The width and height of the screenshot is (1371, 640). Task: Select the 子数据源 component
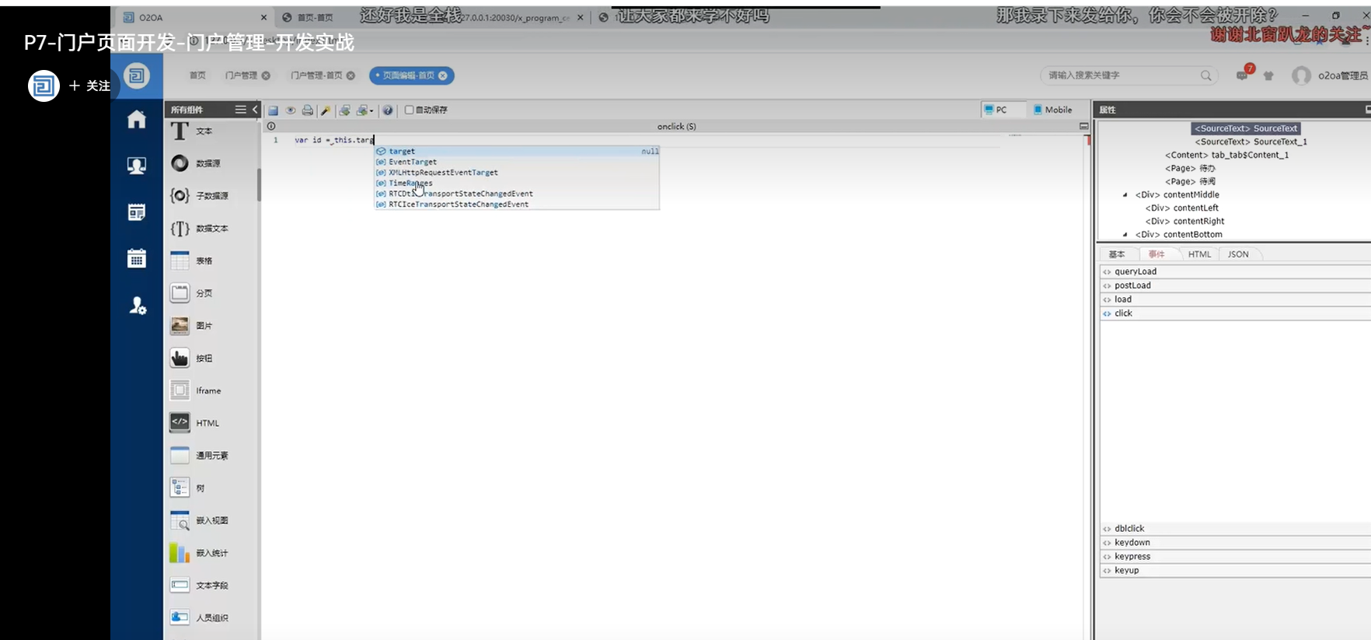point(200,196)
